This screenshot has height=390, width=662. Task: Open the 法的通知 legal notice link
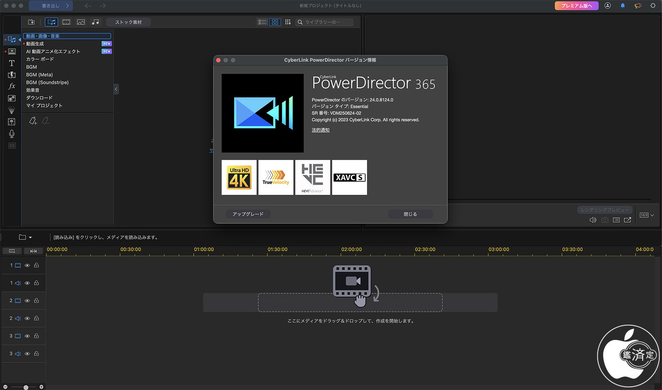(320, 130)
